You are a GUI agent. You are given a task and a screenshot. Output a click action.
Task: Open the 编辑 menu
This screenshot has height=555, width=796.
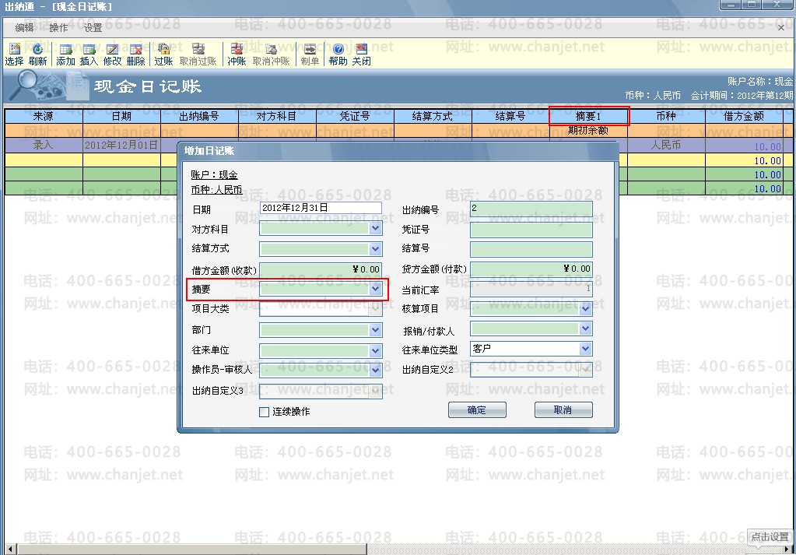click(x=24, y=27)
